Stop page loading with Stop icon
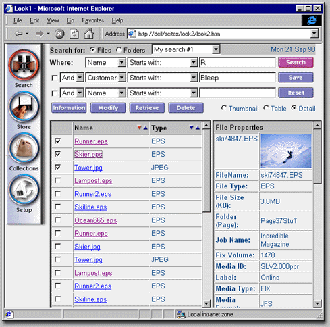 point(59,34)
